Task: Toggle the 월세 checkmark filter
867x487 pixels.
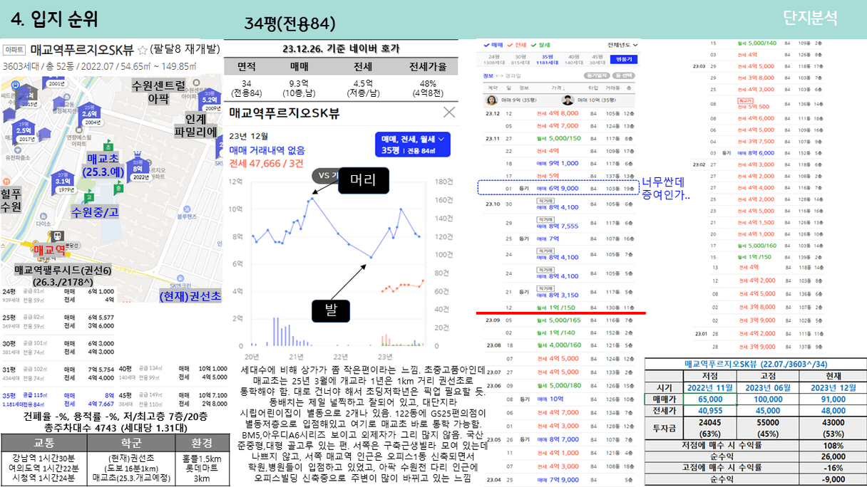Action: (540, 44)
